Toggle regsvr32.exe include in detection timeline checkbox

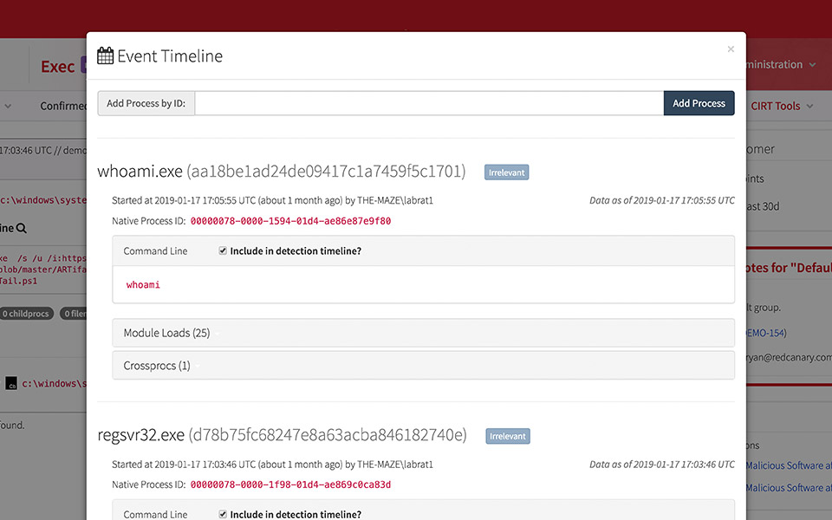pos(223,515)
